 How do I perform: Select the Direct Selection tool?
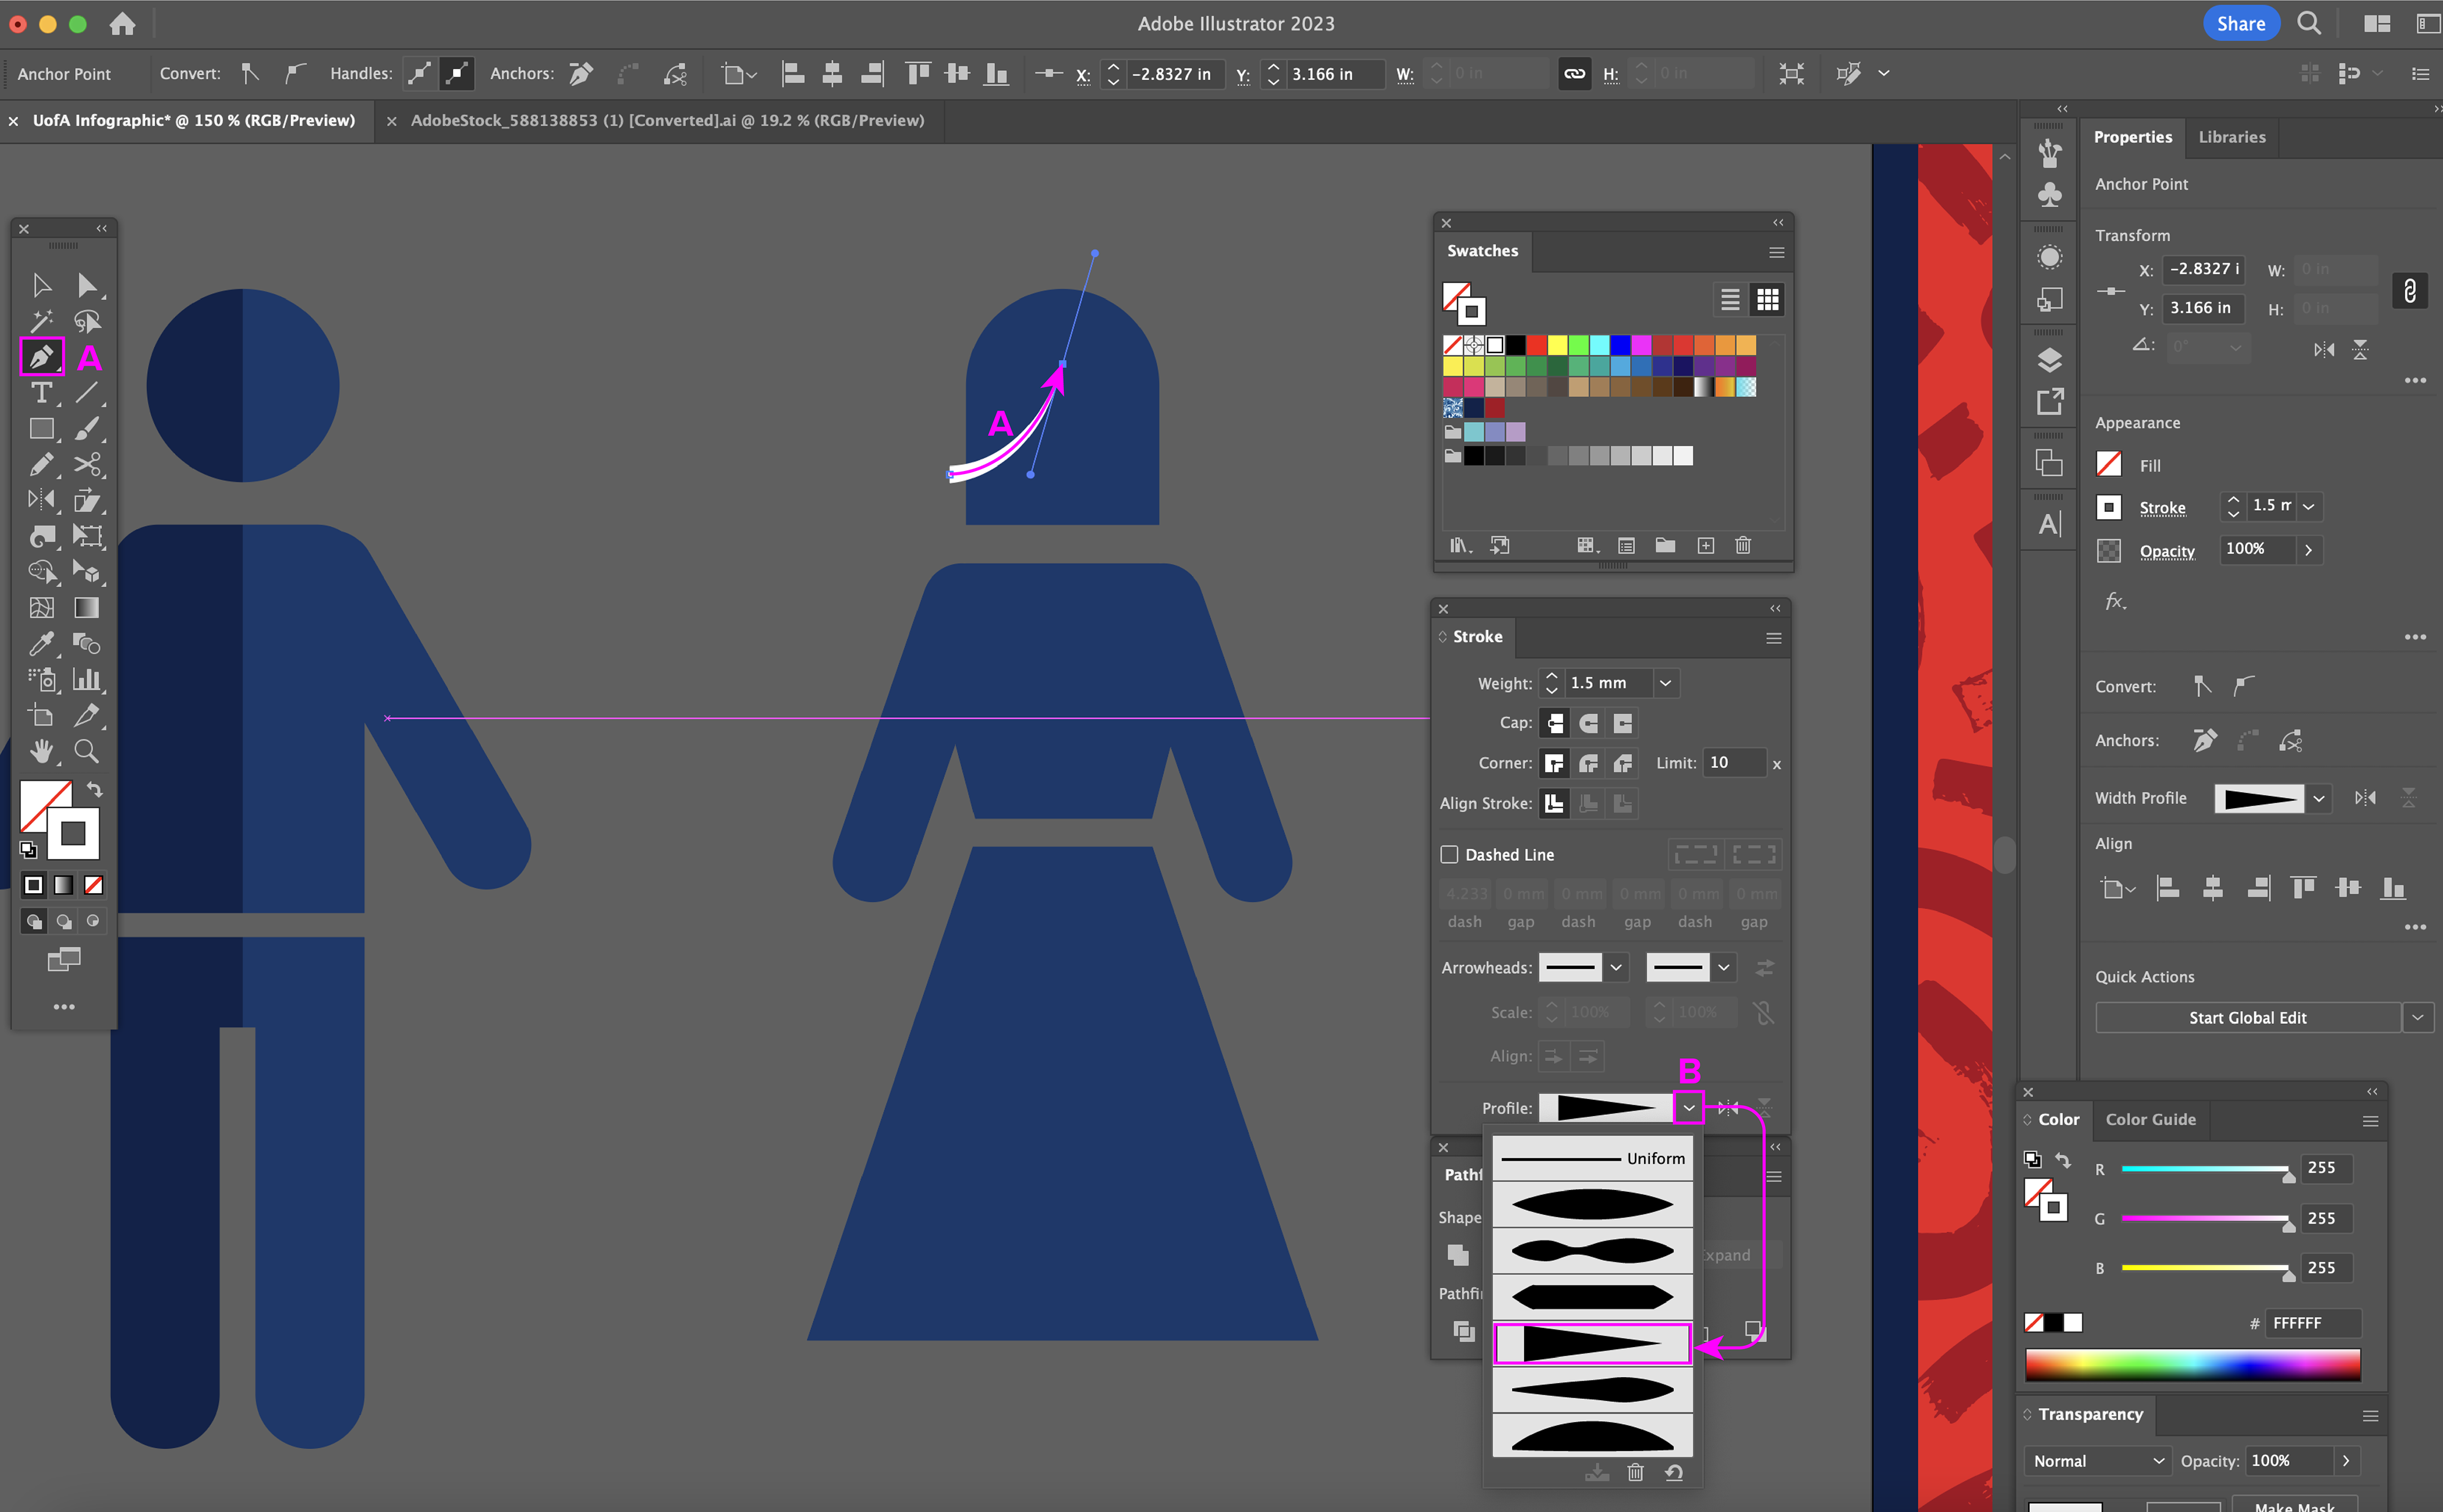(x=87, y=286)
